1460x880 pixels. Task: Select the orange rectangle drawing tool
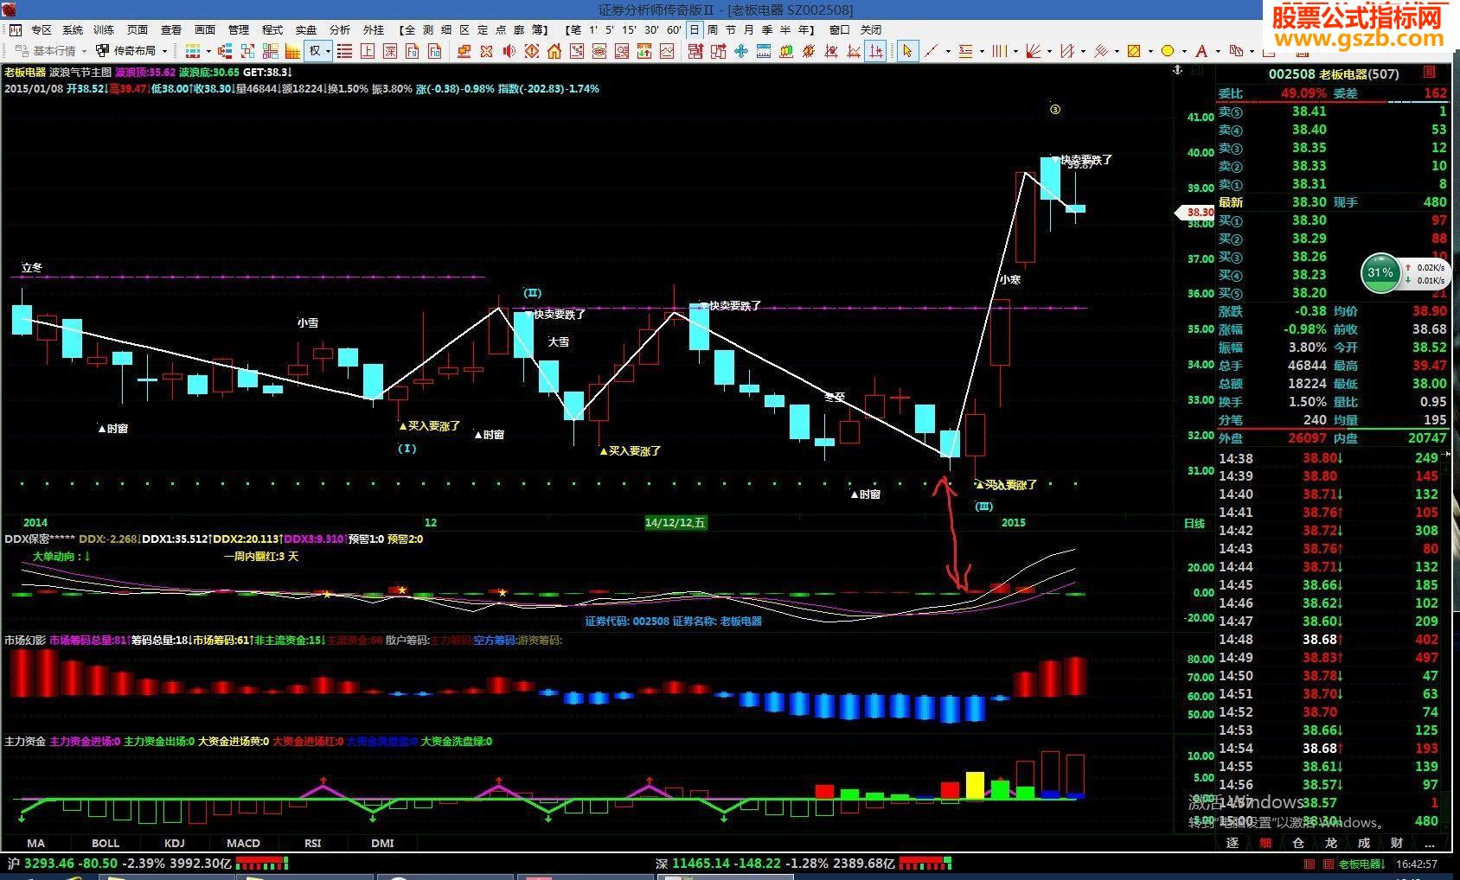pos(1134,51)
